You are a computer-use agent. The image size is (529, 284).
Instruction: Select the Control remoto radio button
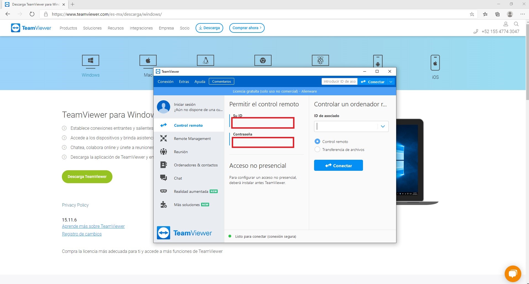pyautogui.click(x=317, y=141)
